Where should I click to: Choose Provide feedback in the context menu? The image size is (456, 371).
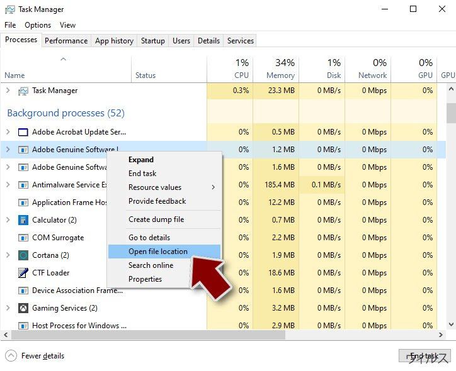point(164,201)
